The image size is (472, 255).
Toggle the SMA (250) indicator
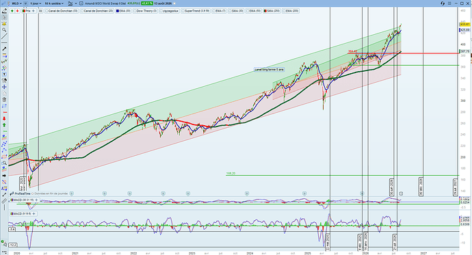272,11
